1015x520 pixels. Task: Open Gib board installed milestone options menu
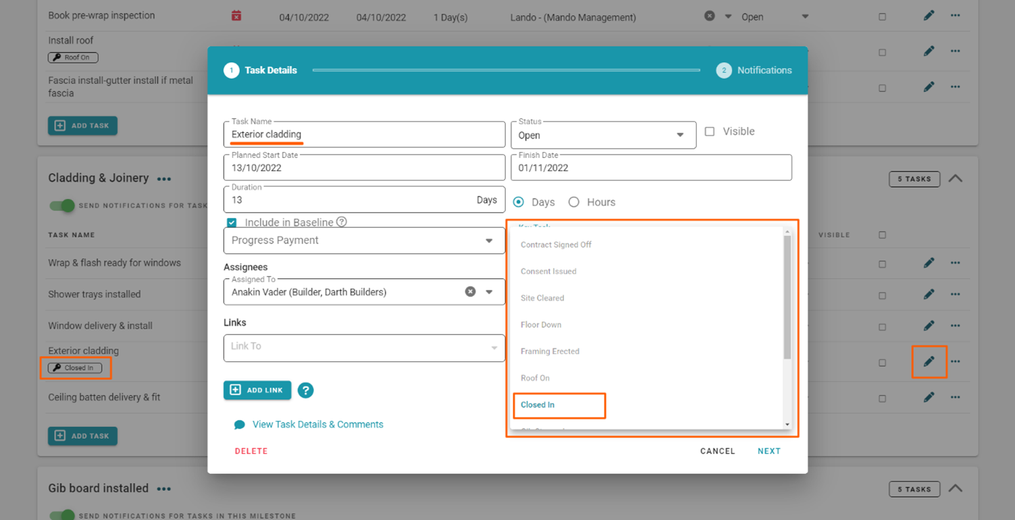click(164, 489)
